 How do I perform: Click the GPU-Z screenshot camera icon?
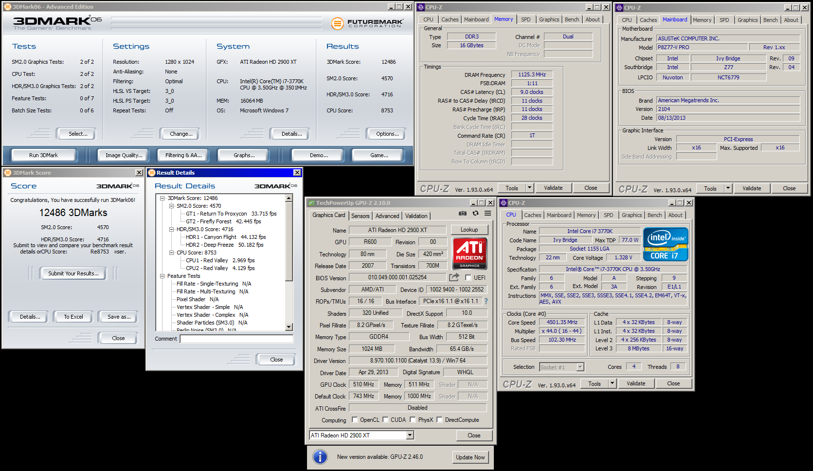coord(463,213)
